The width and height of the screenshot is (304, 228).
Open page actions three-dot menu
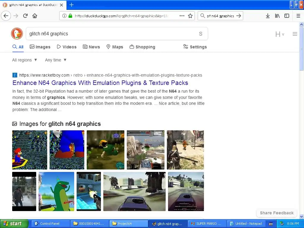pyautogui.click(x=182, y=16)
